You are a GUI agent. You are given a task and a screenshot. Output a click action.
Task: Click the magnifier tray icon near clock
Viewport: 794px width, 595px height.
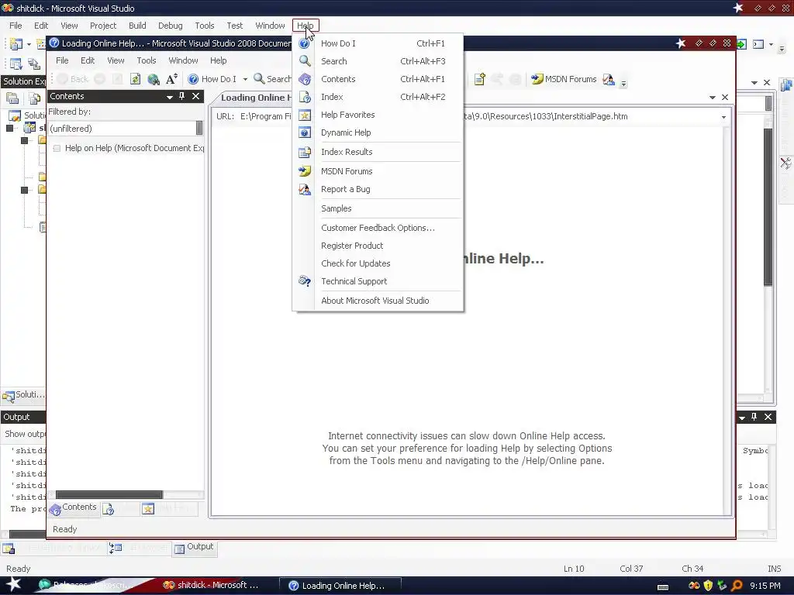click(737, 586)
